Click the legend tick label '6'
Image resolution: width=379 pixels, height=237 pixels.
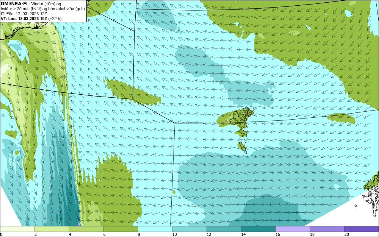point(105,234)
